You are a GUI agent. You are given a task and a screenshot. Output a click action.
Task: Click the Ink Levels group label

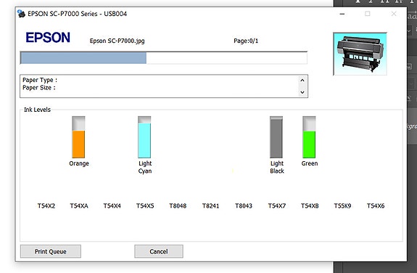tap(37, 110)
